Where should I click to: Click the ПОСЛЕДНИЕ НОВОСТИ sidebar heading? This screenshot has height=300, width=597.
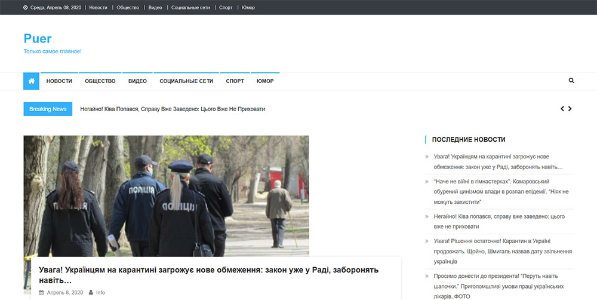469,139
